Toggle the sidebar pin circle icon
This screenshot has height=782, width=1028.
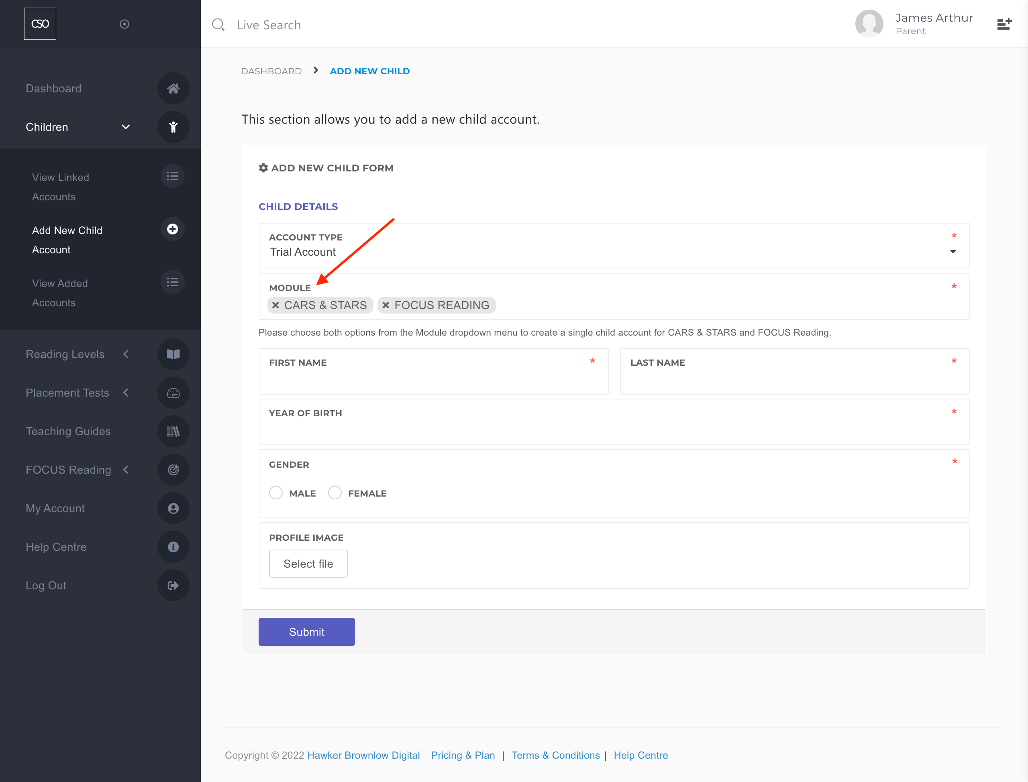click(124, 24)
